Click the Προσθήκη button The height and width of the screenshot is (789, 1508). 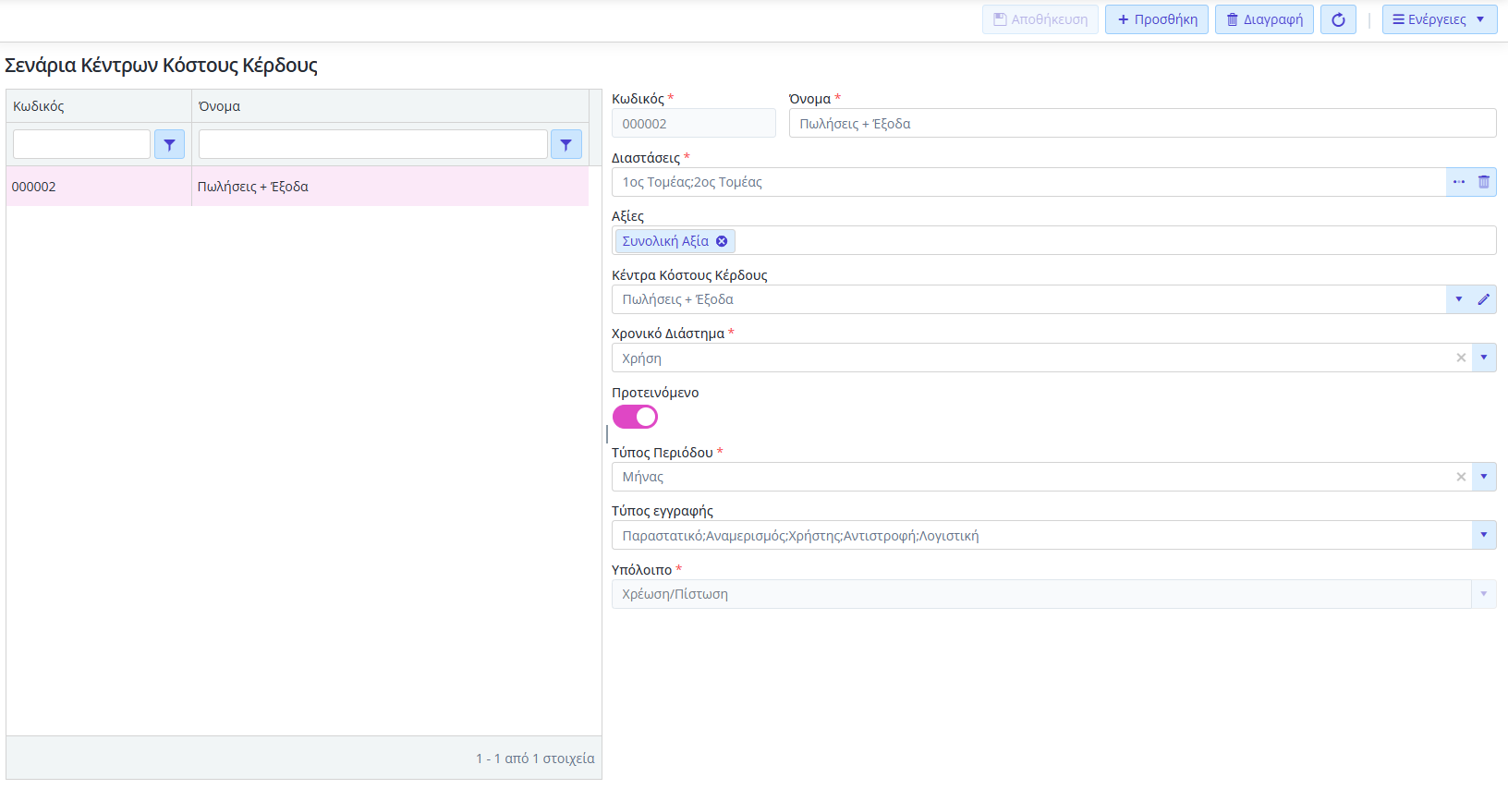(x=1156, y=19)
